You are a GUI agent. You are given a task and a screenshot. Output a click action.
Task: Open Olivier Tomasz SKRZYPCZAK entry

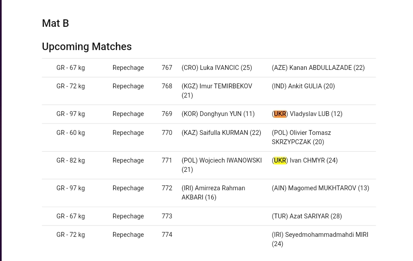302,138
